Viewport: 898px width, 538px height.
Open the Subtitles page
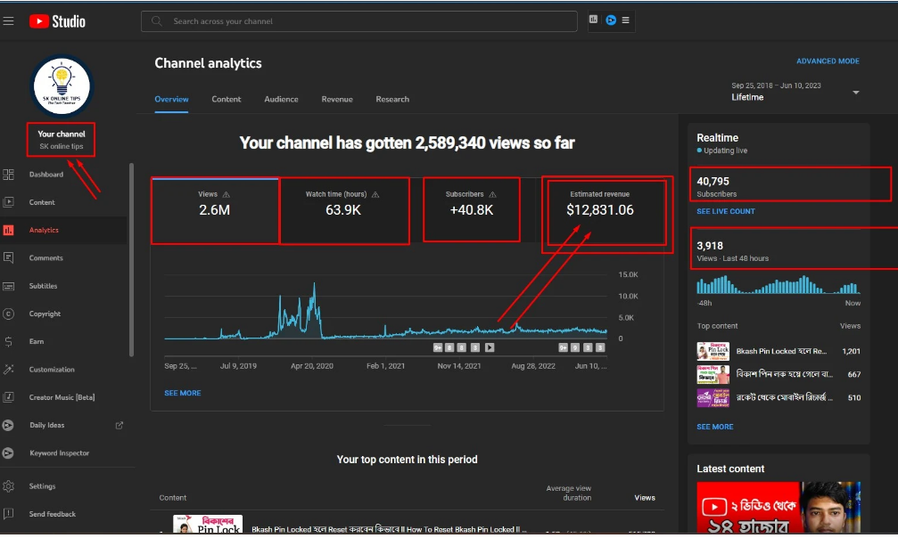(x=43, y=286)
